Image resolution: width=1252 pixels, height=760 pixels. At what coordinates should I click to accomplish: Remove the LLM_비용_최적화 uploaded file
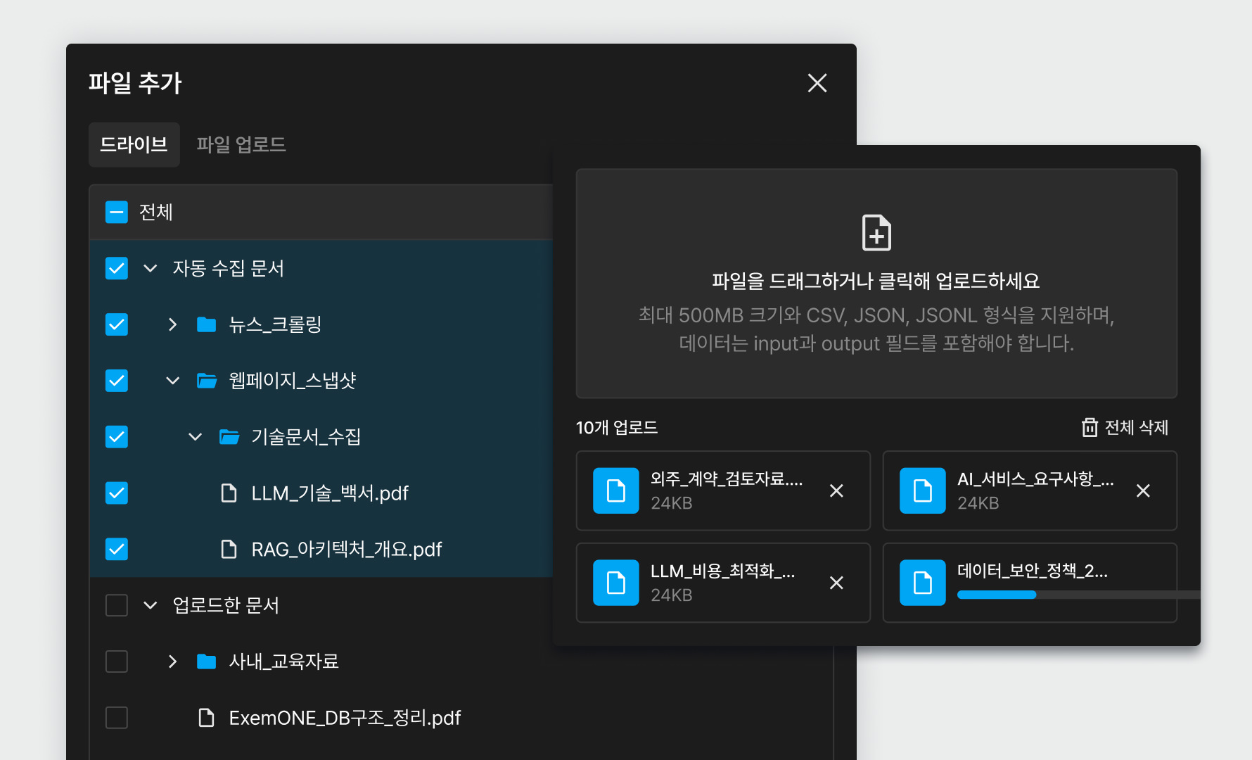[x=836, y=583]
